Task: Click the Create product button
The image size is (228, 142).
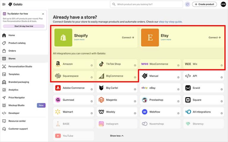Action: pos(204,4)
